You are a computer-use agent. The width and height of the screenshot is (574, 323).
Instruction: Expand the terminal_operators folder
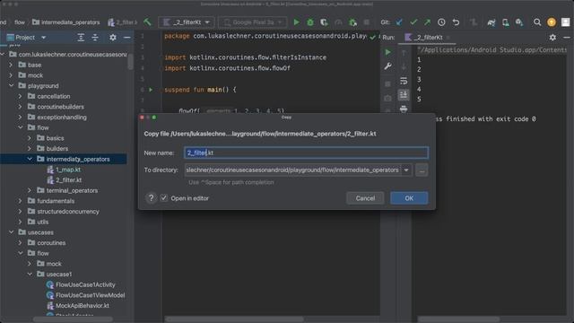pos(30,190)
